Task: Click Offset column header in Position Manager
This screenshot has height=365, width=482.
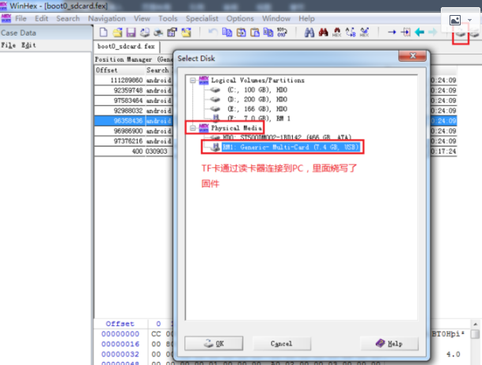Action: pos(120,70)
